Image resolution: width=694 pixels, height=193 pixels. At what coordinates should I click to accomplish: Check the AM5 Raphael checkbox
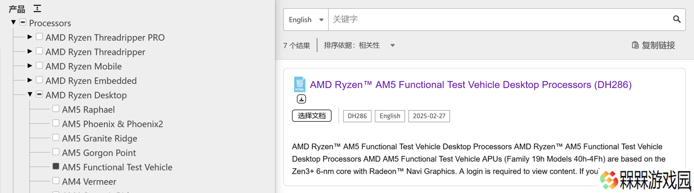(x=56, y=109)
